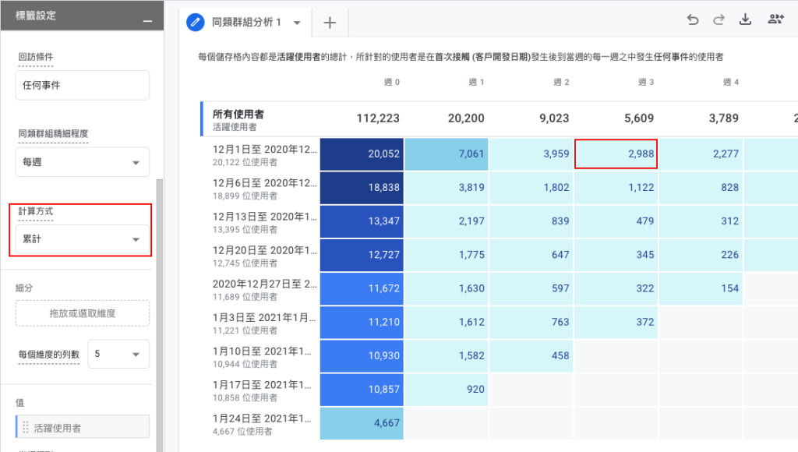
Task: Change rows per dimension dropdown value 5
Action: point(118,354)
